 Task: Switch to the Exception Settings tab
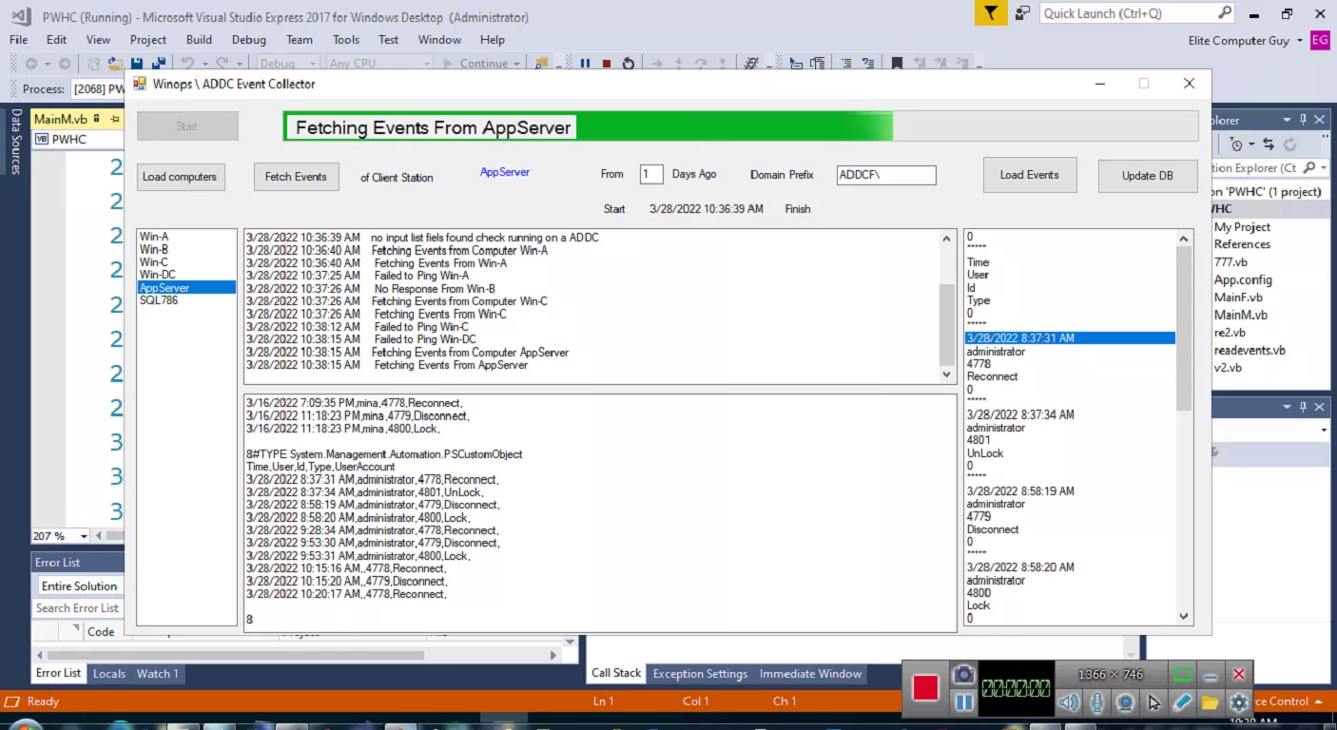700,674
